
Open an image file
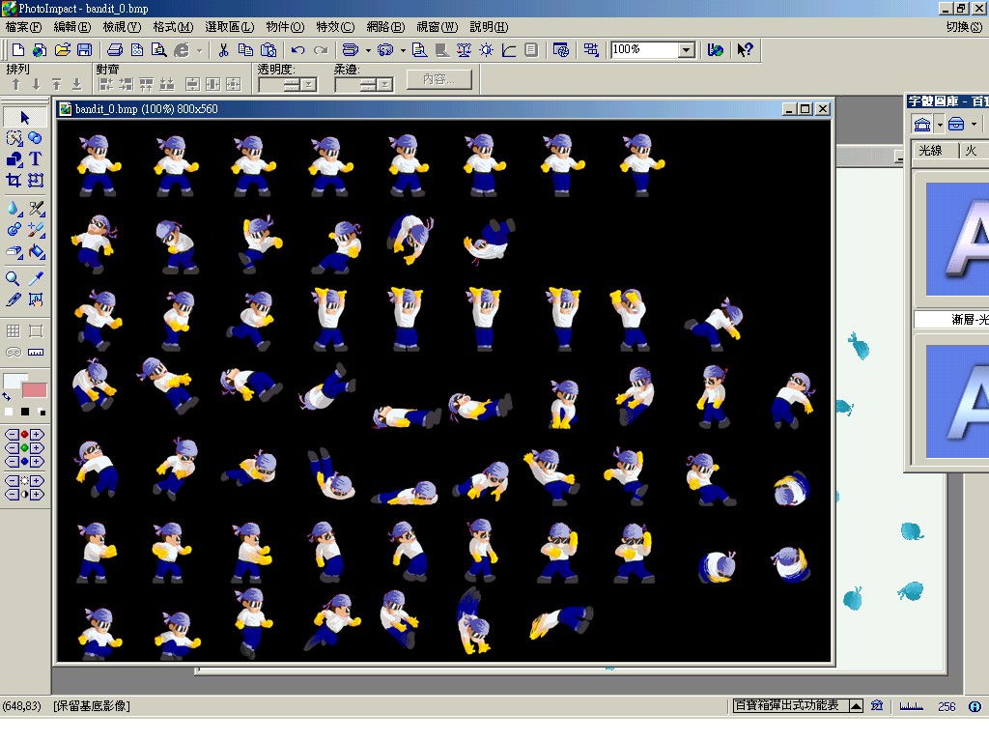click(x=62, y=50)
